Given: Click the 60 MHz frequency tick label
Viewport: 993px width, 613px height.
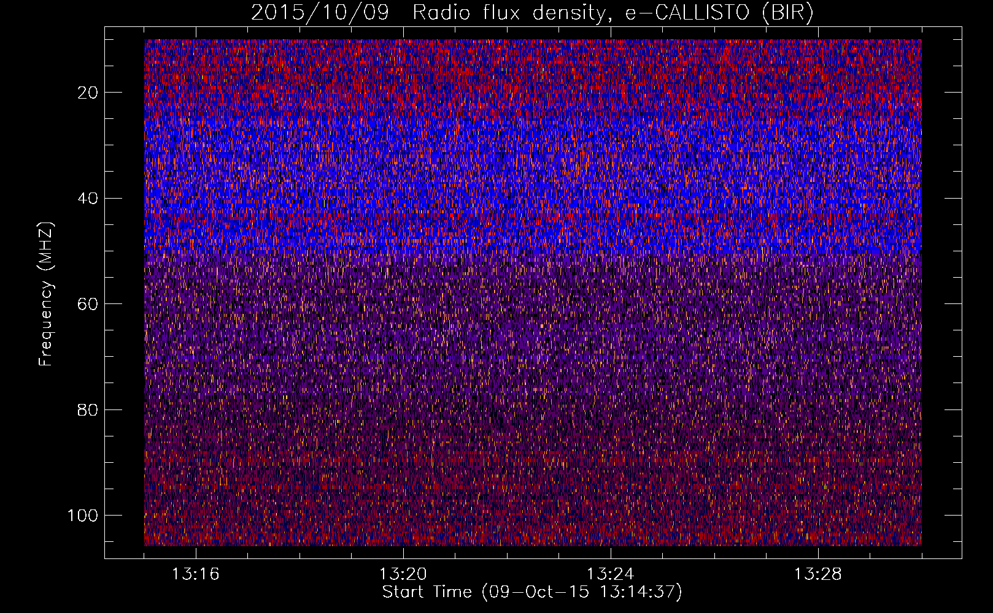Looking at the screenshot, I should (x=88, y=304).
